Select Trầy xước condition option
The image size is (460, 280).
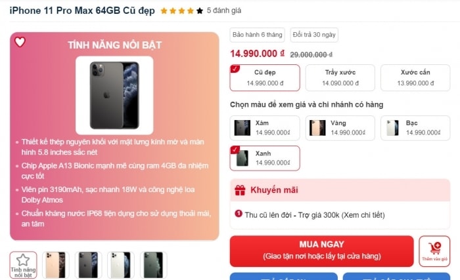(340, 77)
